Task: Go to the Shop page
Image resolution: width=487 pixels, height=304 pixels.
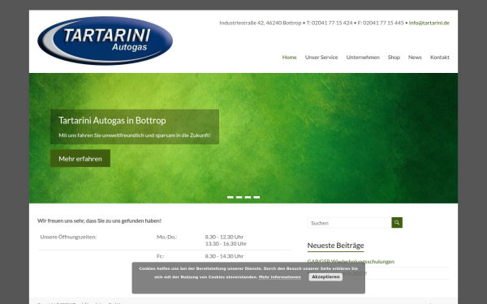Action: coord(394,57)
